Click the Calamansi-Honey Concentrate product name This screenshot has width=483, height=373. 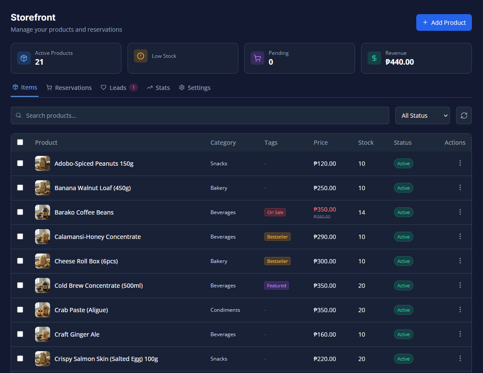click(x=98, y=237)
